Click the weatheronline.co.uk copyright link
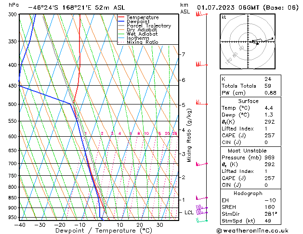303x234 pixels. (x=259, y=231)
